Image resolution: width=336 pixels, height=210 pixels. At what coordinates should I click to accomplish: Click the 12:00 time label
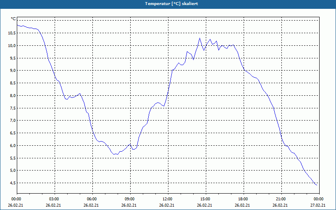[x=168, y=199]
